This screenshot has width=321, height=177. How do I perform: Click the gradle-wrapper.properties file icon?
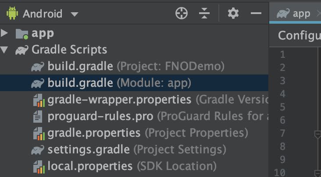pyautogui.click(x=39, y=100)
